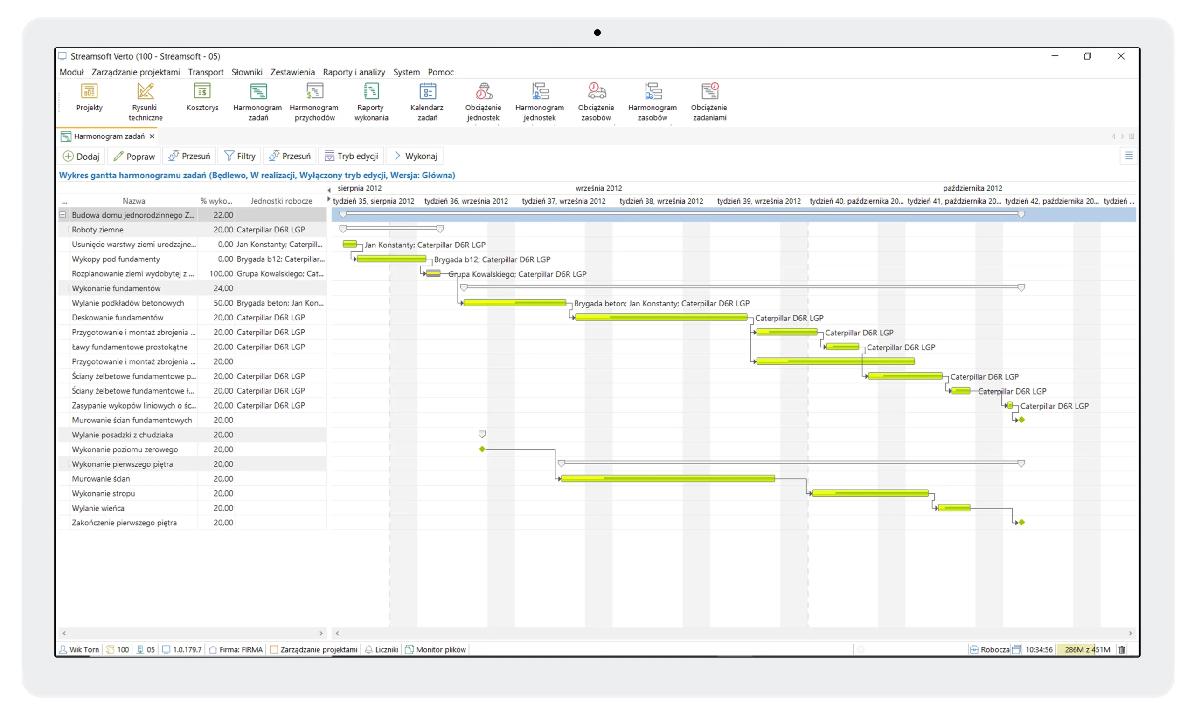Collapse the Budowa domu jednorodzinnego tree node
This screenshot has width=1194, height=715.
62,215
